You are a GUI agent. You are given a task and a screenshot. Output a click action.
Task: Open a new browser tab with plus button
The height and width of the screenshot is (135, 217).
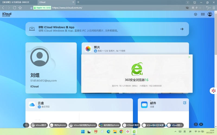(x=78, y=2)
